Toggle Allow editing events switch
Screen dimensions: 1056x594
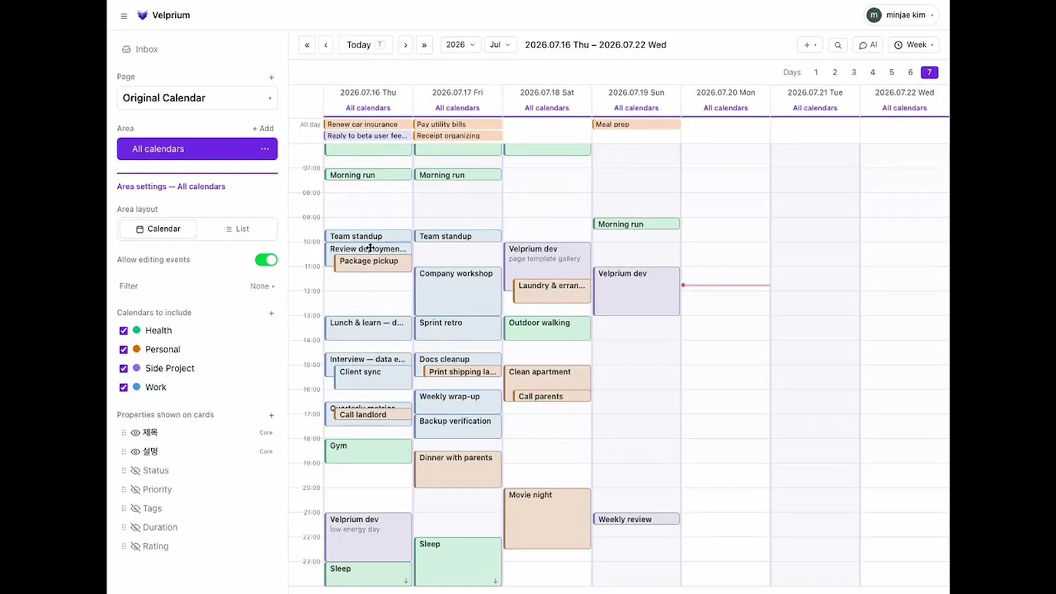(266, 260)
